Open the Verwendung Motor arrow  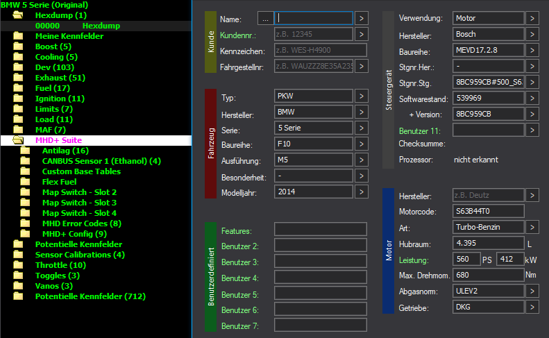[x=532, y=18]
